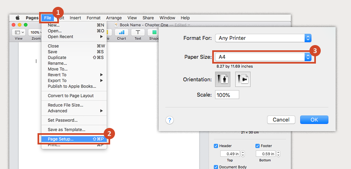Click the footer Bottom 0.59 in field

(265, 154)
